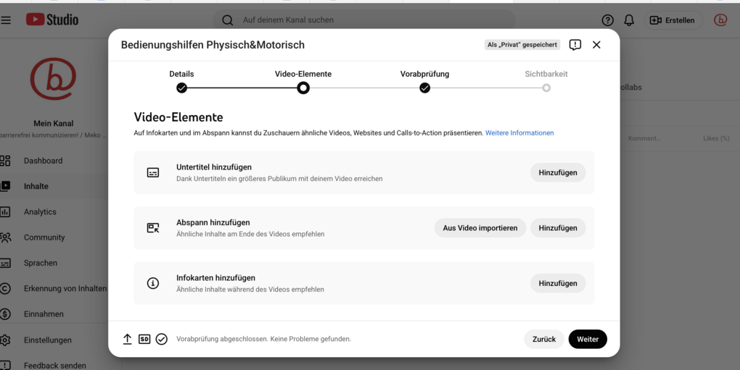Focus the channel search field
The width and height of the screenshot is (740, 370).
pos(363,20)
